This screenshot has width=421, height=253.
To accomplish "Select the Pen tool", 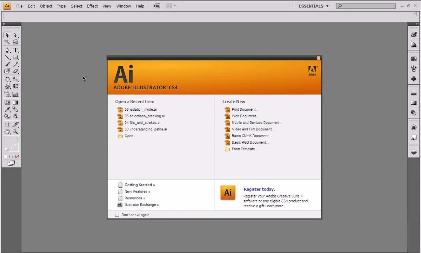I will [x=7, y=50].
